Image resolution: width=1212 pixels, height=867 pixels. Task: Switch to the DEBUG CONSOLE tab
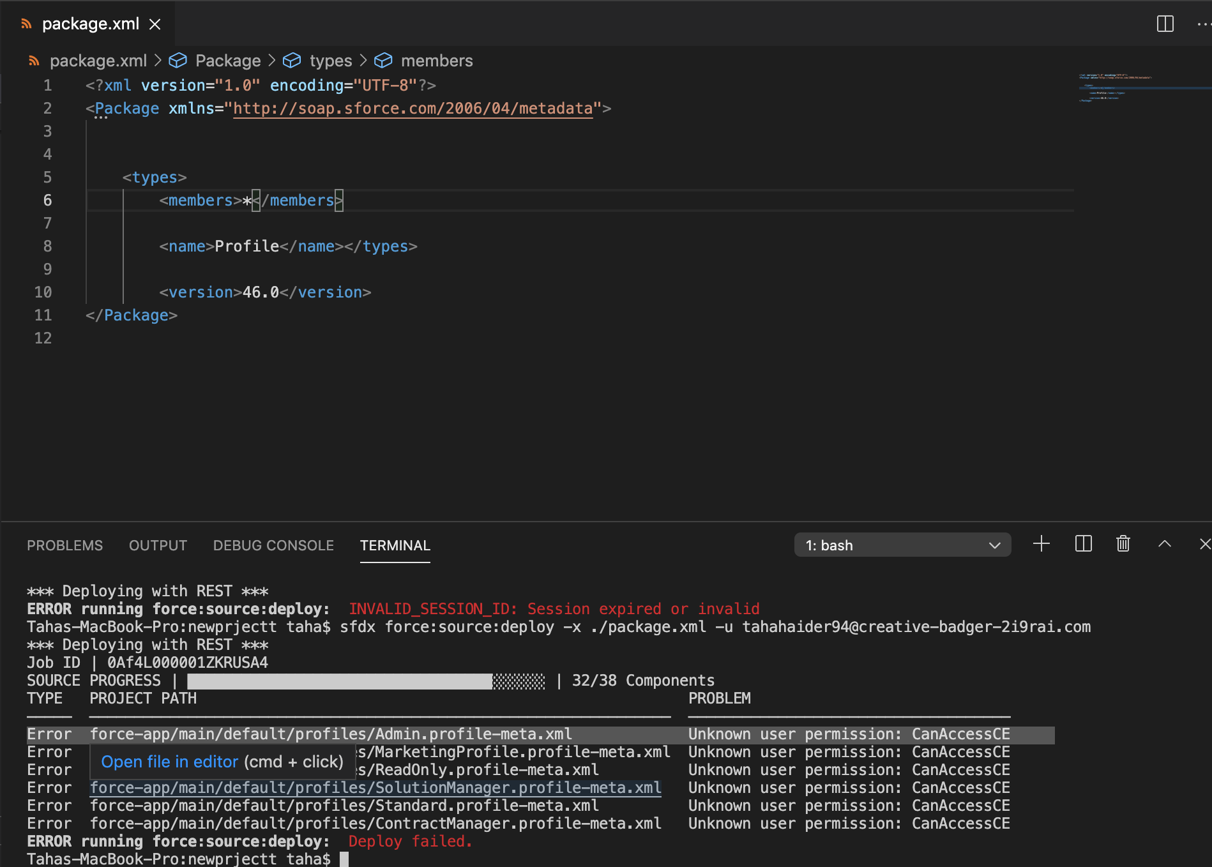click(x=273, y=545)
